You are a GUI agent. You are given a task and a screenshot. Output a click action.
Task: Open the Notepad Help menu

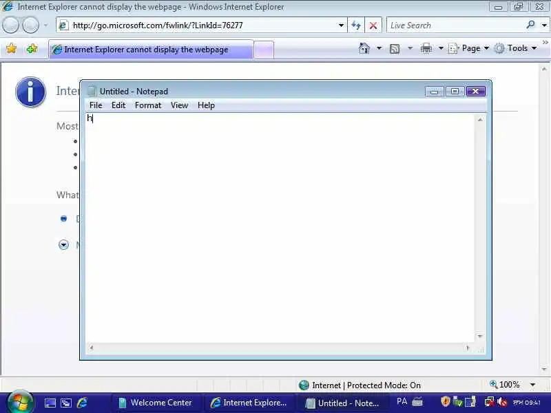coord(206,105)
